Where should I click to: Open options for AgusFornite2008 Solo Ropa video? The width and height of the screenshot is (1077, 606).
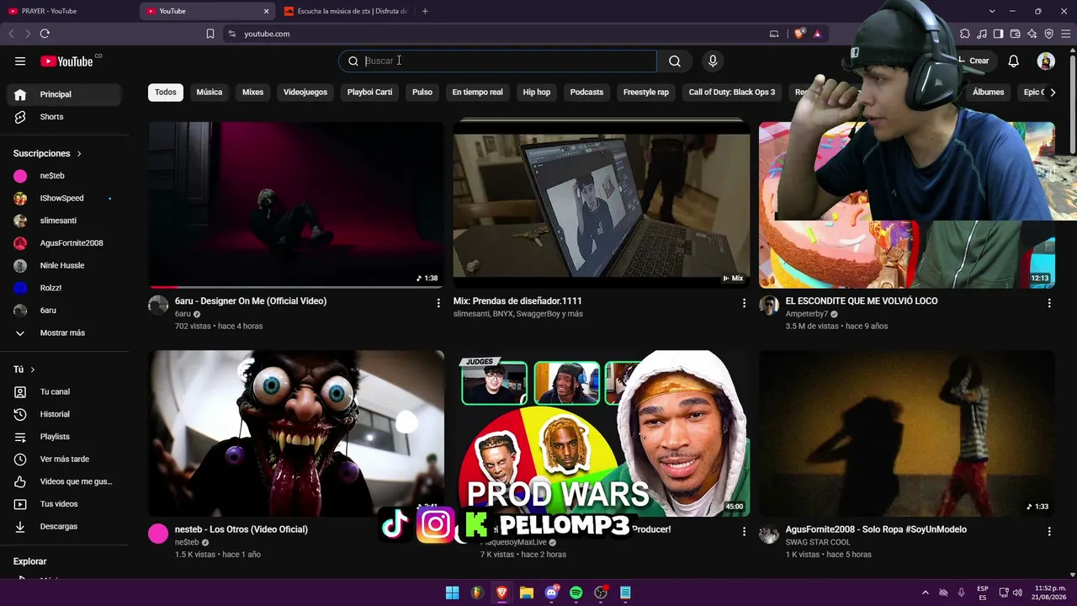coord(1049,532)
